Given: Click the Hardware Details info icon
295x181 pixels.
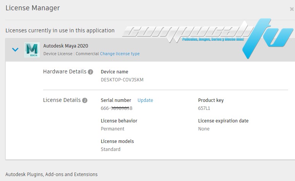Looking at the screenshot, I should tap(90, 71).
